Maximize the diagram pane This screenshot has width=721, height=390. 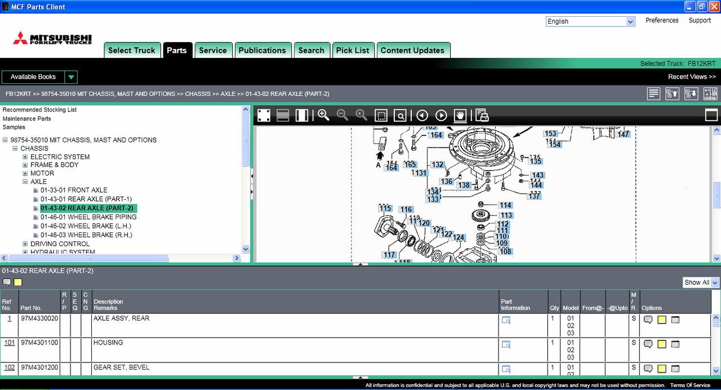point(711,115)
